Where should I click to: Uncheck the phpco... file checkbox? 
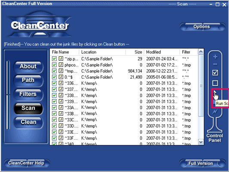coord(54,65)
